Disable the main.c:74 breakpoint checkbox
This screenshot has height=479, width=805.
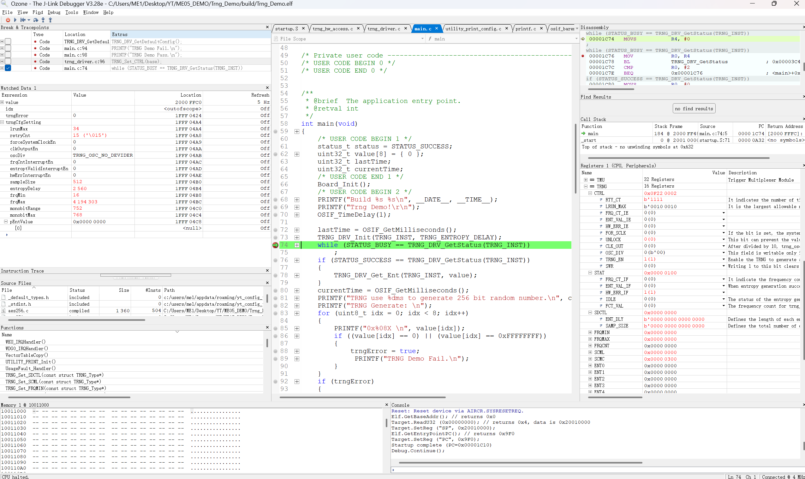click(x=8, y=68)
